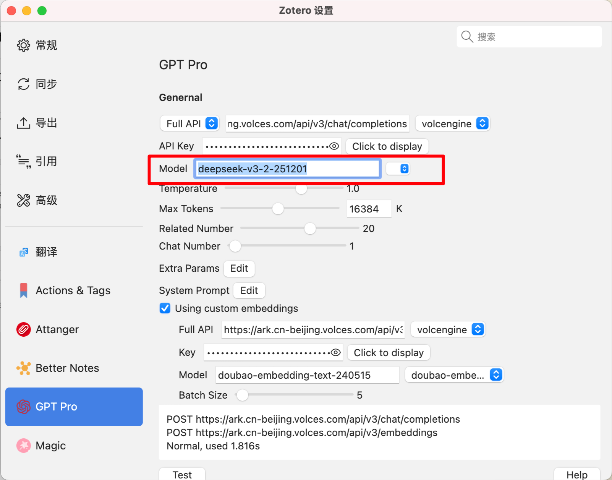Open the chat provider volcengine dropdown
The height and width of the screenshot is (480, 612).
453,123
